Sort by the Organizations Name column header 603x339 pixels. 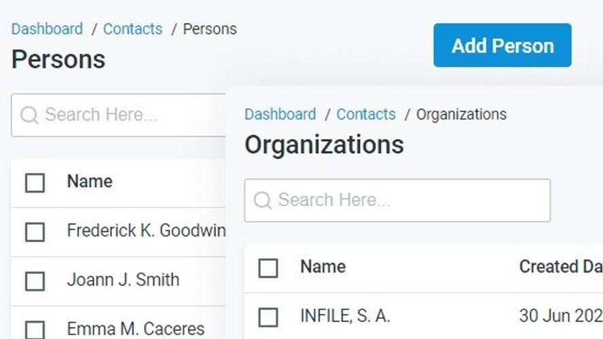tap(323, 267)
